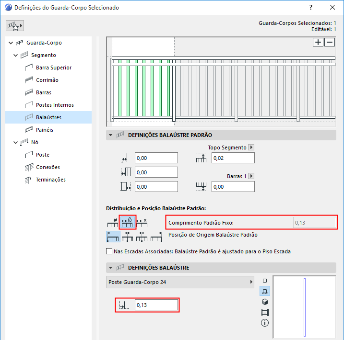The height and width of the screenshot is (340, 344).
Task: Open the help question mark button
Action: click(x=311, y=8)
